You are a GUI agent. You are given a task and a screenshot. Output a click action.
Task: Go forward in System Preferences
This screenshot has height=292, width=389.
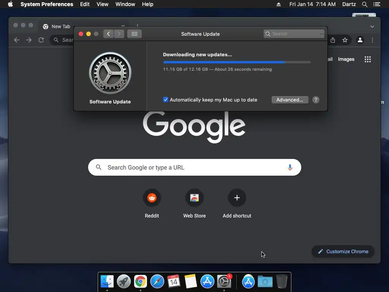pos(119,34)
